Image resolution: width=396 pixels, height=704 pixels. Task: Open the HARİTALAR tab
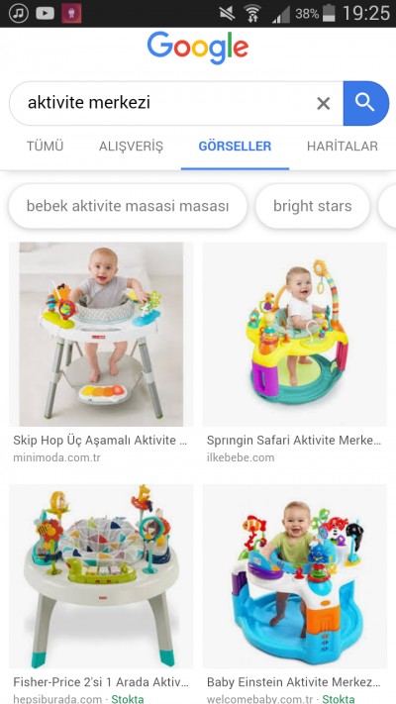tap(343, 147)
